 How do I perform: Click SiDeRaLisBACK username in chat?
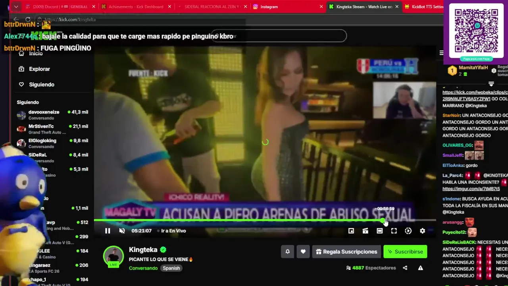tap(459, 242)
